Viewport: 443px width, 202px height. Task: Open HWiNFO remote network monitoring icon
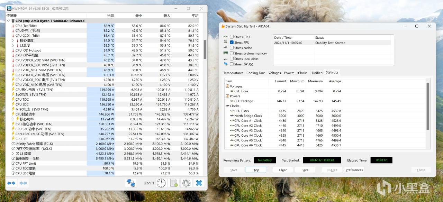tap(131, 183)
